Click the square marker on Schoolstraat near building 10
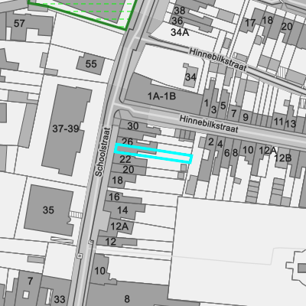The height and width of the screenshot is (306, 306). [80, 256]
